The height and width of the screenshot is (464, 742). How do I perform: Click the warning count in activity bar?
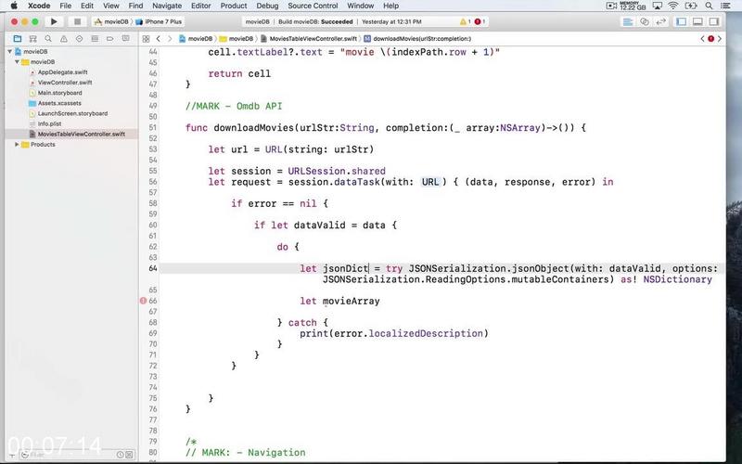(466, 21)
